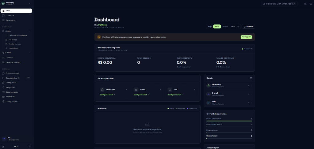Image resolution: width=314 pixels, height=149 pixels.
Task: Open the Nor workspace card
Action: coord(17,139)
